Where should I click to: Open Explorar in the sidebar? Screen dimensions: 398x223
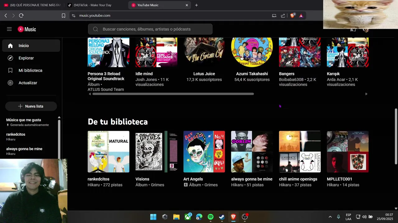point(31,58)
